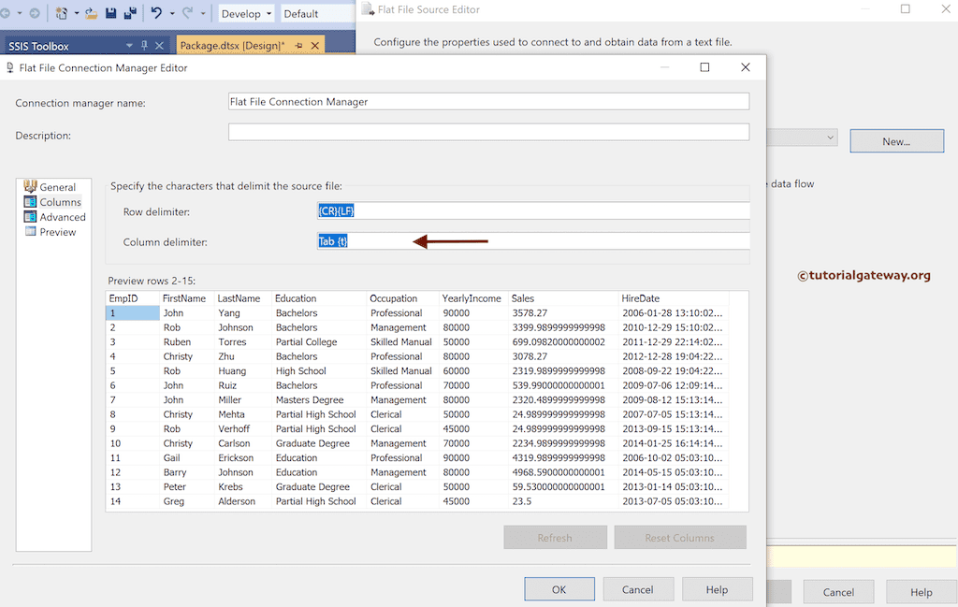Click the Save icon in the toolbar
The width and height of the screenshot is (958, 607).
tap(109, 13)
